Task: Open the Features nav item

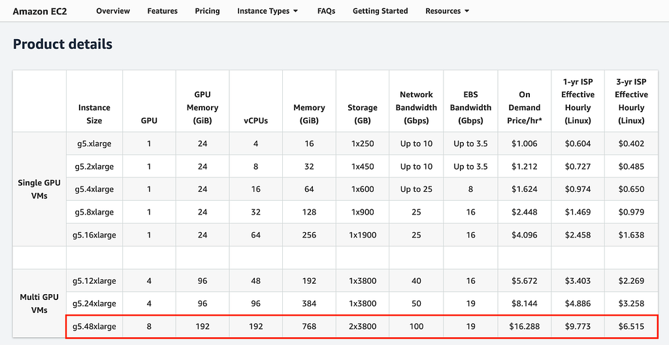Action: point(163,11)
